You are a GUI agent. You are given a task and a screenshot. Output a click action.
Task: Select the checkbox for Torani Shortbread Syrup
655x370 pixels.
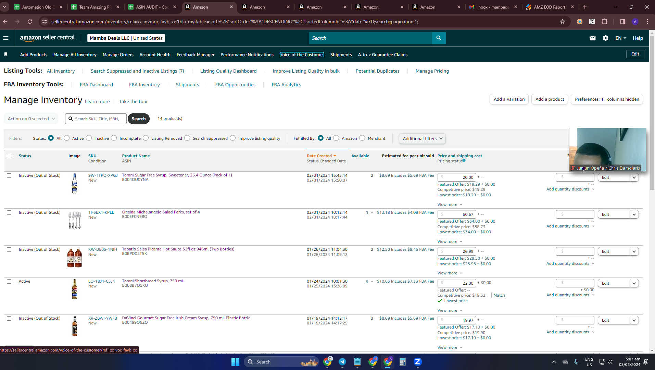pos(9,281)
